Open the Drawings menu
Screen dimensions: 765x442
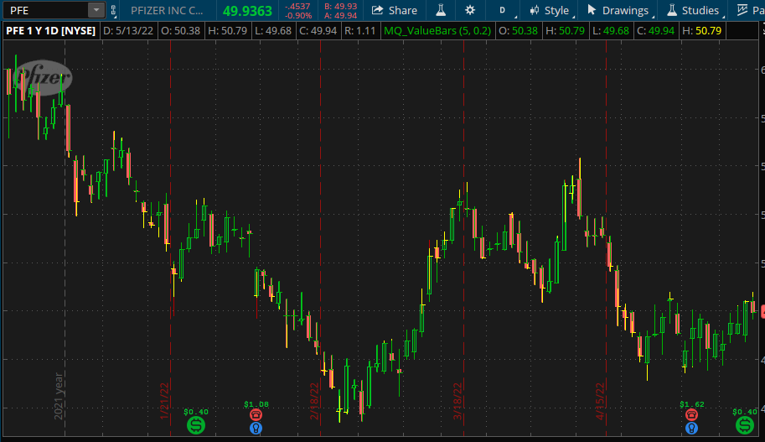(618, 10)
